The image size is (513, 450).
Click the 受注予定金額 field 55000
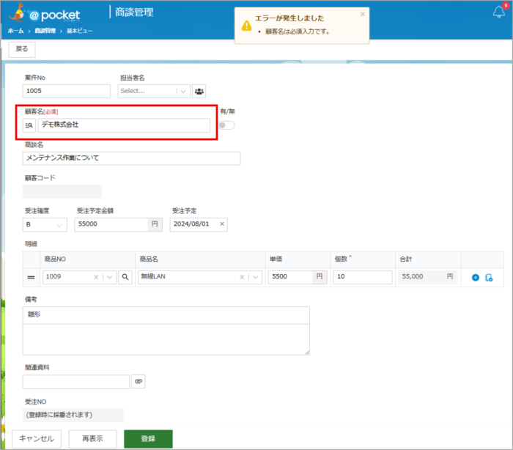pyautogui.click(x=111, y=225)
